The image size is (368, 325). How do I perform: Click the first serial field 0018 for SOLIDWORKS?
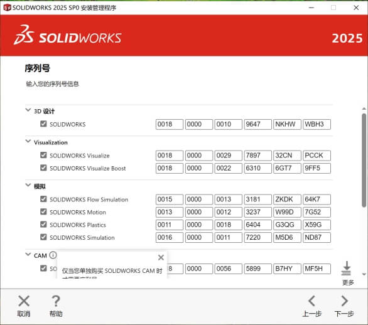tap(170, 124)
